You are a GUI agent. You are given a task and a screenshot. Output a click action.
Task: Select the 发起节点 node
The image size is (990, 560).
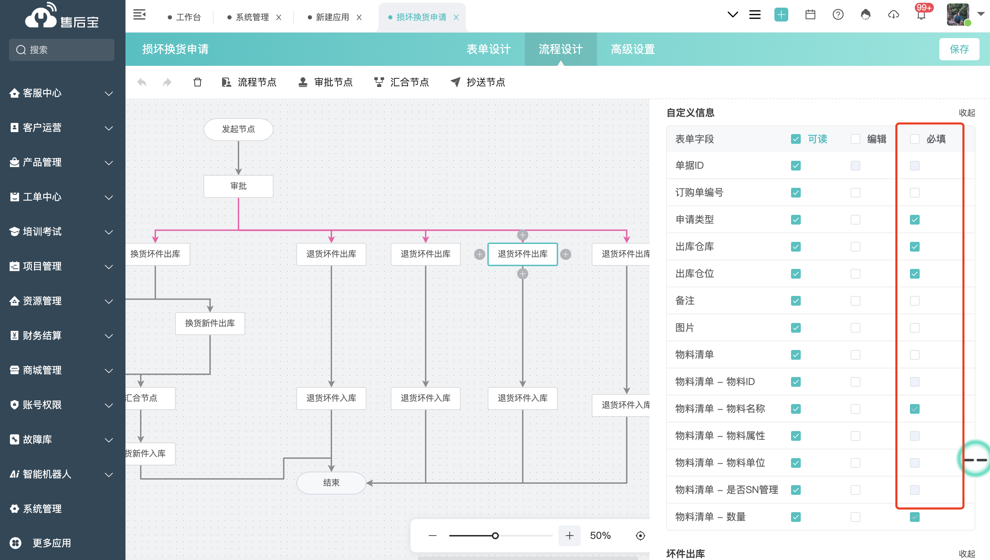click(238, 129)
